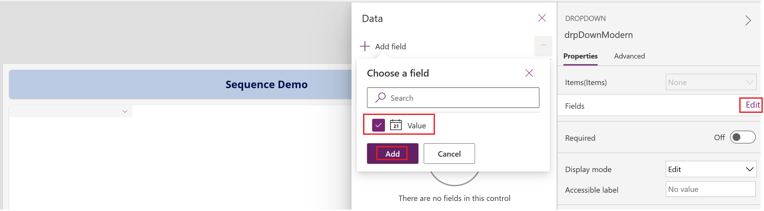
Task: Click the Cancel button
Action: click(x=449, y=154)
